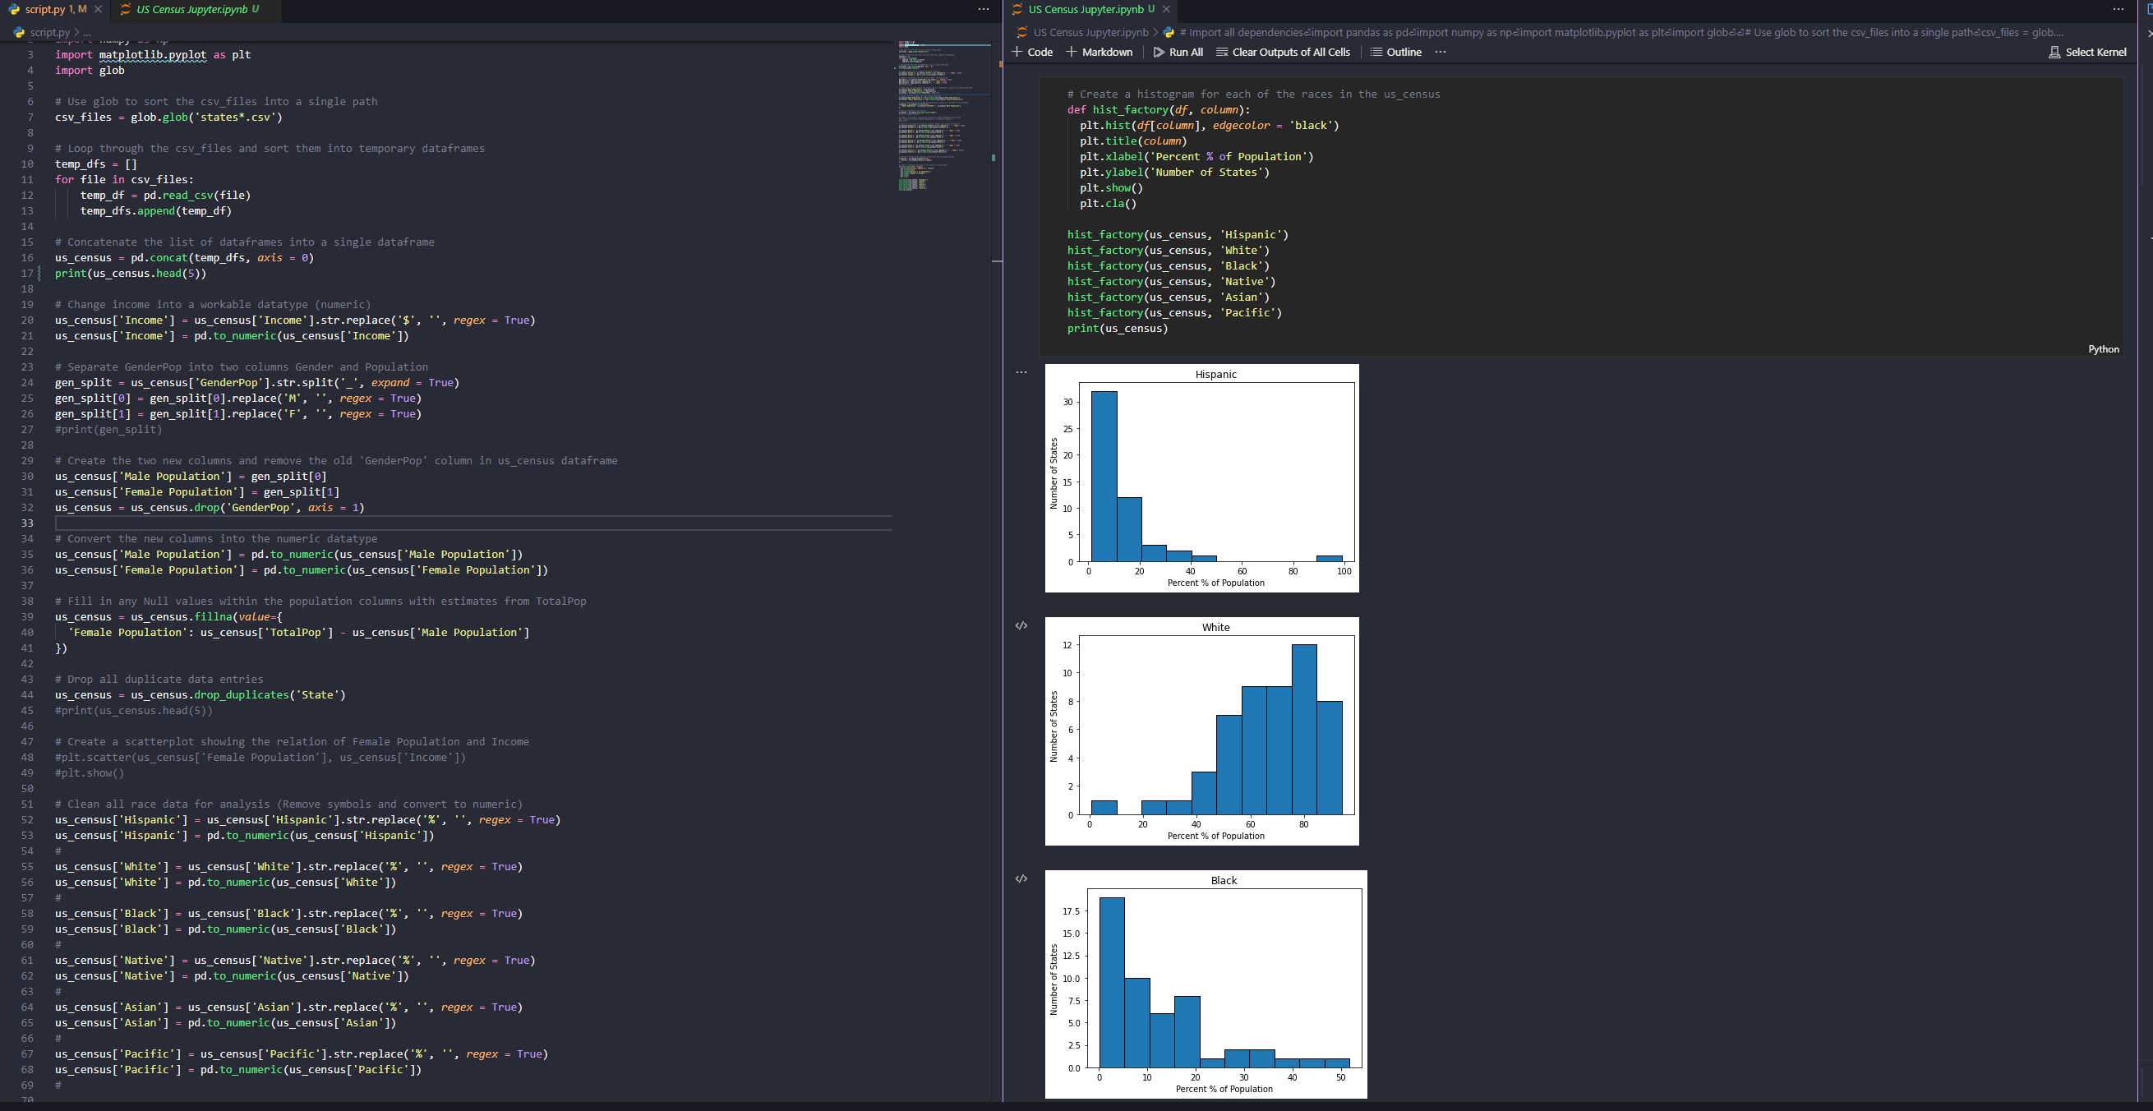This screenshot has width=2153, height=1111.
Task: Click 'temp_dfs = []' line
Action: pos(96,164)
